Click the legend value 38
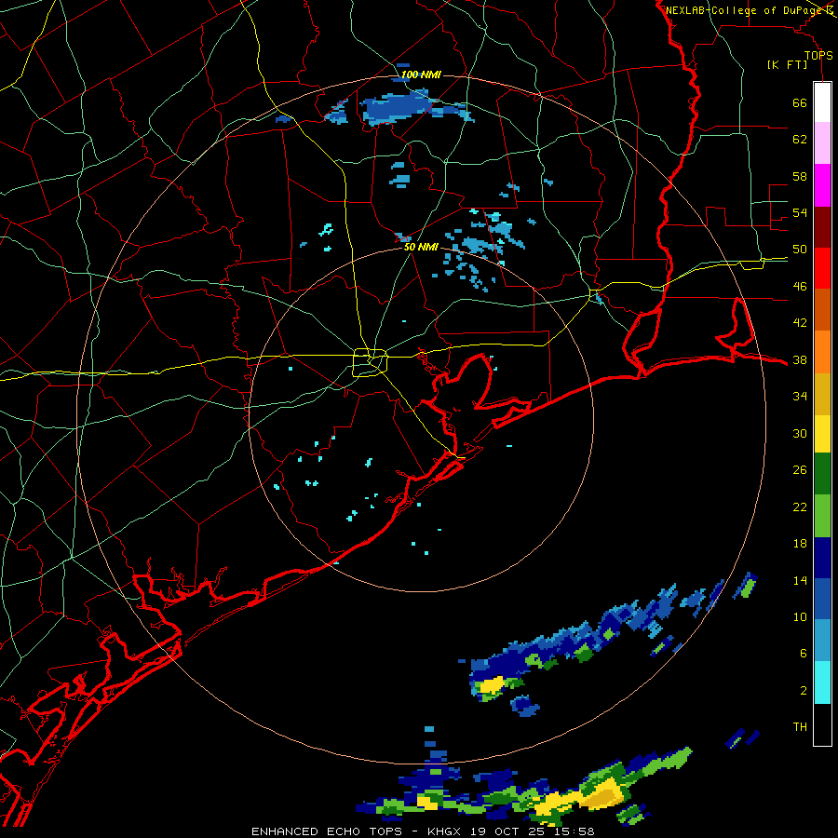838x838 pixels. (x=800, y=360)
